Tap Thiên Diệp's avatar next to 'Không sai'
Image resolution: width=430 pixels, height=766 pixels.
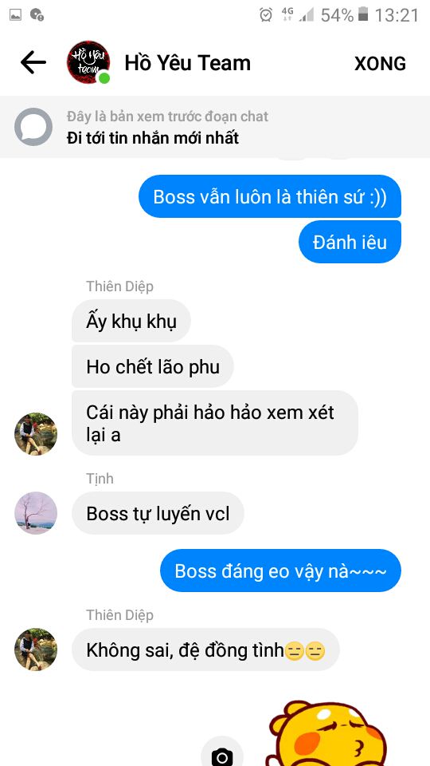point(36,650)
